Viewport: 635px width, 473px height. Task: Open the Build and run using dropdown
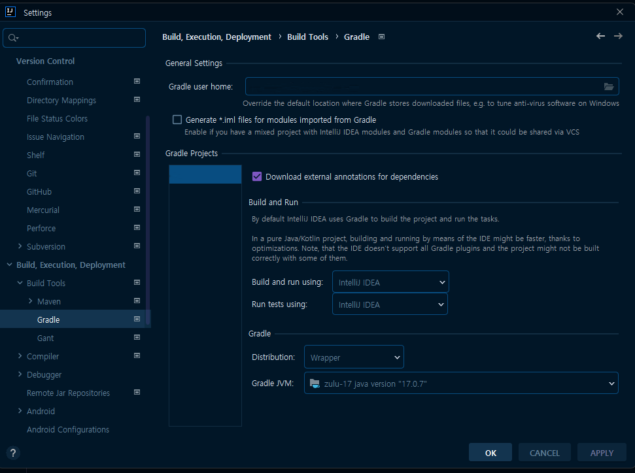[390, 282]
